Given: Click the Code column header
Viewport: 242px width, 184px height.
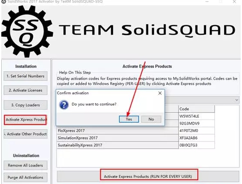Looking at the screenshot, I should point(197,109).
